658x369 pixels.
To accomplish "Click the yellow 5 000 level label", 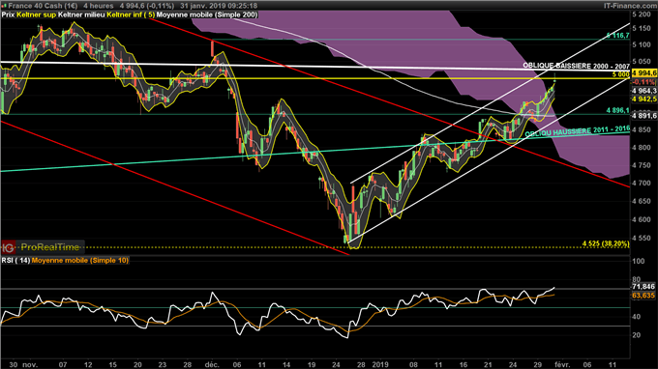I will coord(620,74).
